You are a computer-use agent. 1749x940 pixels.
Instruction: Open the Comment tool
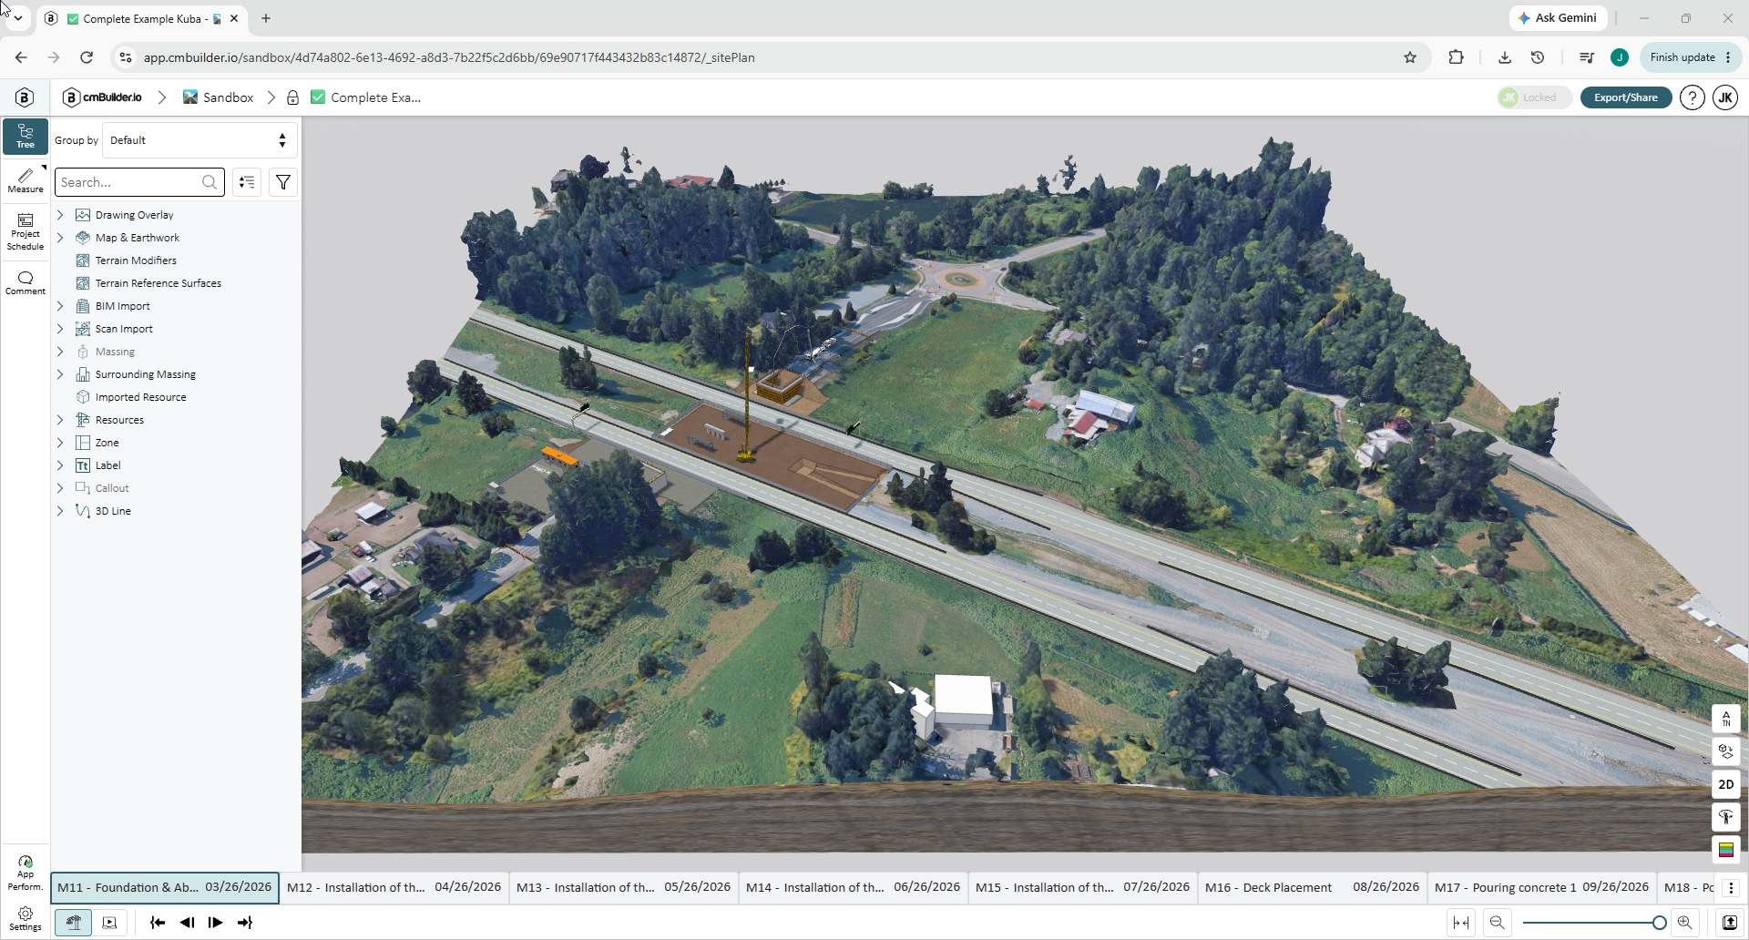coord(26,282)
